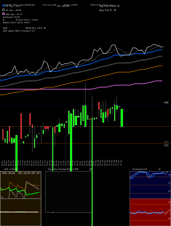171x226 pixels.
Task: Click the 'SI 14/3: 49.84 / 54.35' value
Action: pos(27,20)
